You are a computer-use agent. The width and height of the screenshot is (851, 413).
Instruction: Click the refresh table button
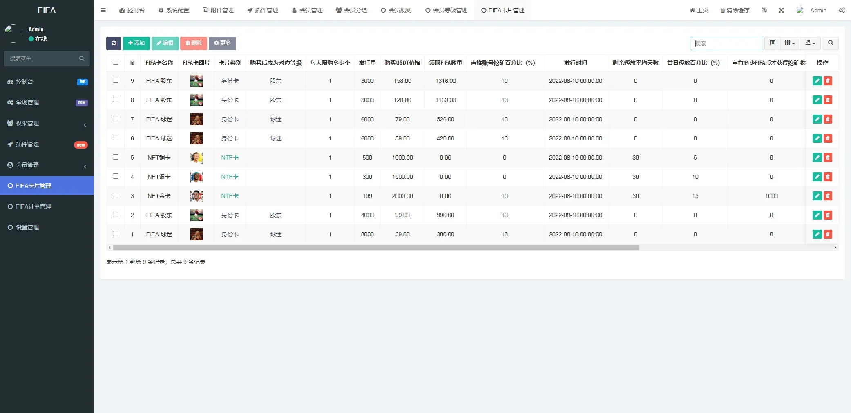[114, 43]
